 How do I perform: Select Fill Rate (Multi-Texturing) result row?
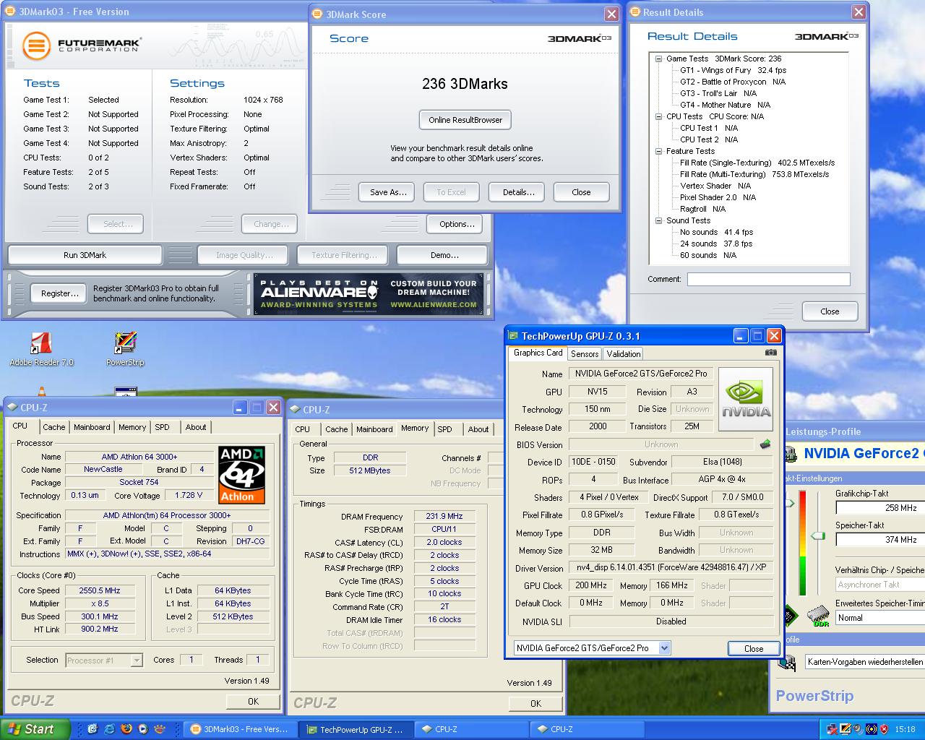754,174
